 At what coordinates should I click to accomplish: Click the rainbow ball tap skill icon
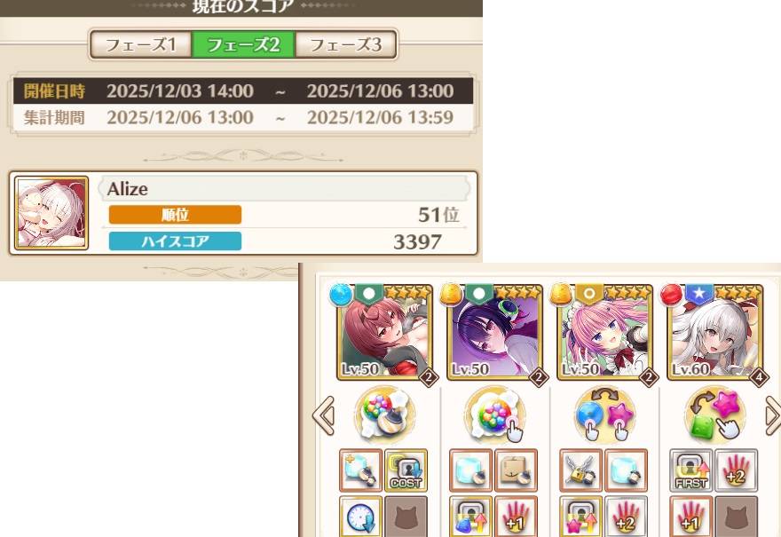pyautogui.click(x=494, y=415)
